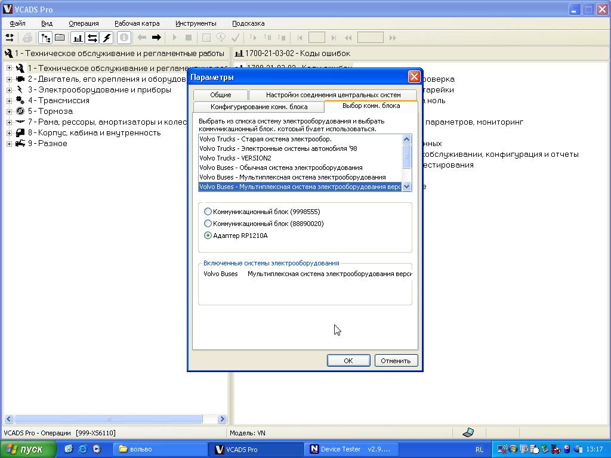Expand tree node 4 - Трансмиссия
This screenshot has height=458, width=611.
(x=9, y=100)
